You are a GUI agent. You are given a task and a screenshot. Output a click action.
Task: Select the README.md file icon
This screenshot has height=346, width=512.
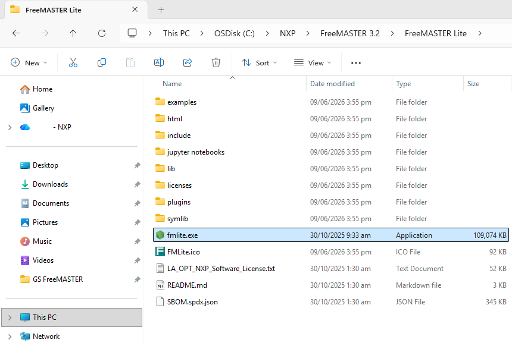tap(160, 285)
